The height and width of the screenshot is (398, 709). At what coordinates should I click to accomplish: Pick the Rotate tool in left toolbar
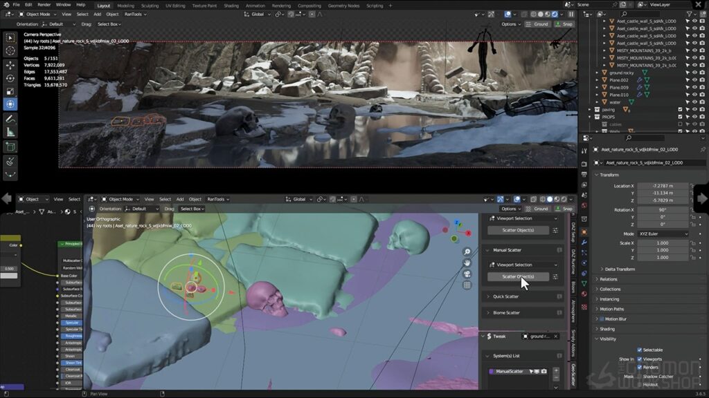pyautogui.click(x=10, y=79)
